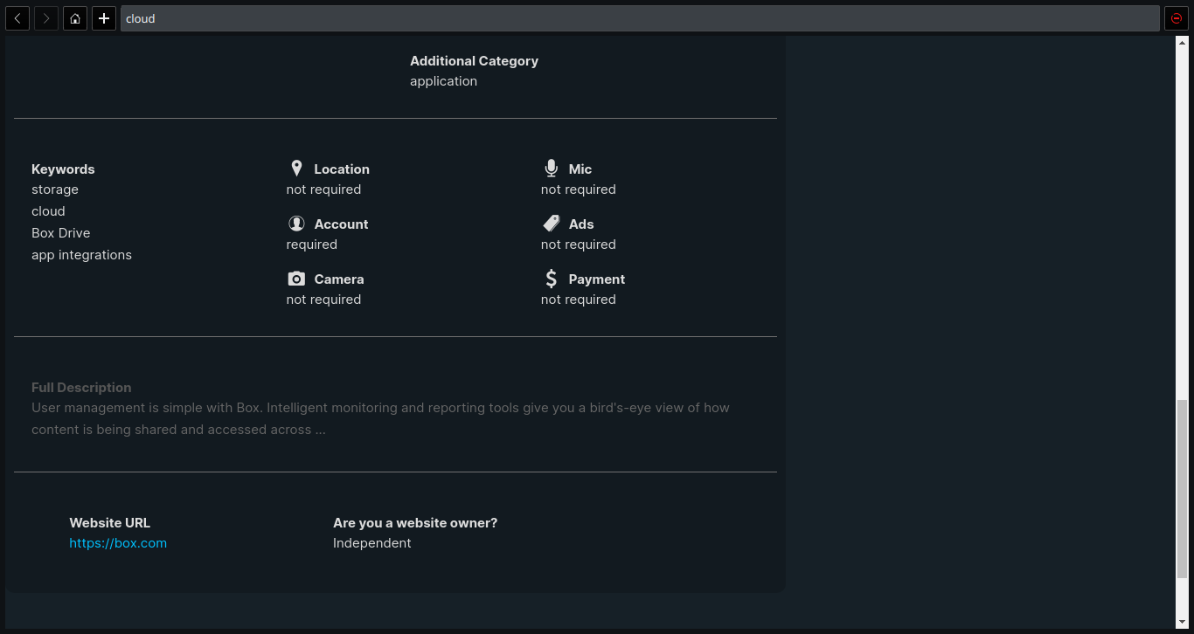Expand the truncated full description text
The height and width of the screenshot is (634, 1194).
[x=380, y=418]
